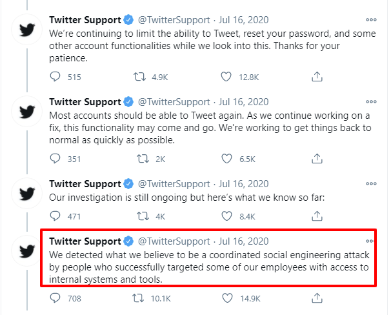The image size is (391, 315).
Task: Reply to tweet with 351 replies
Action: [55, 159]
